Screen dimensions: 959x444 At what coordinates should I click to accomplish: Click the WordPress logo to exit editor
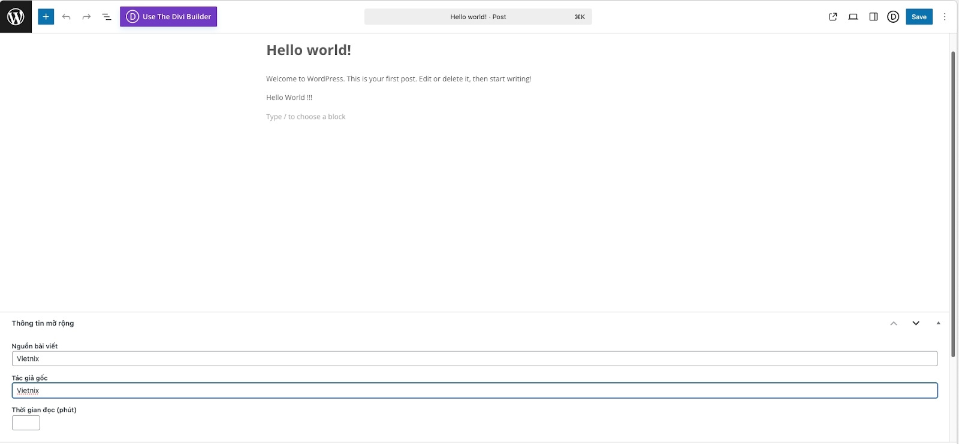click(x=16, y=16)
